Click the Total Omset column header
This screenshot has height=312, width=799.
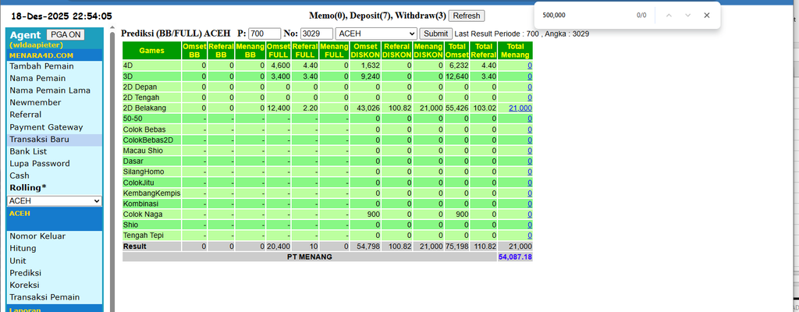[x=457, y=51]
